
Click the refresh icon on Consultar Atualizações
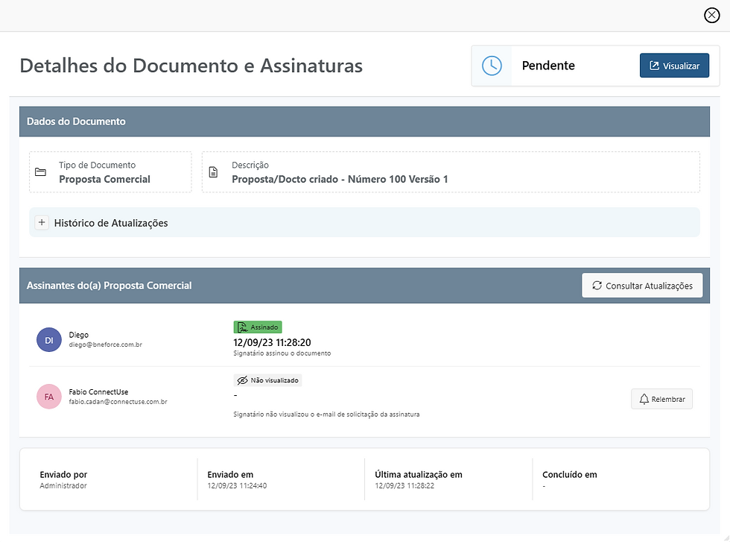[596, 285]
